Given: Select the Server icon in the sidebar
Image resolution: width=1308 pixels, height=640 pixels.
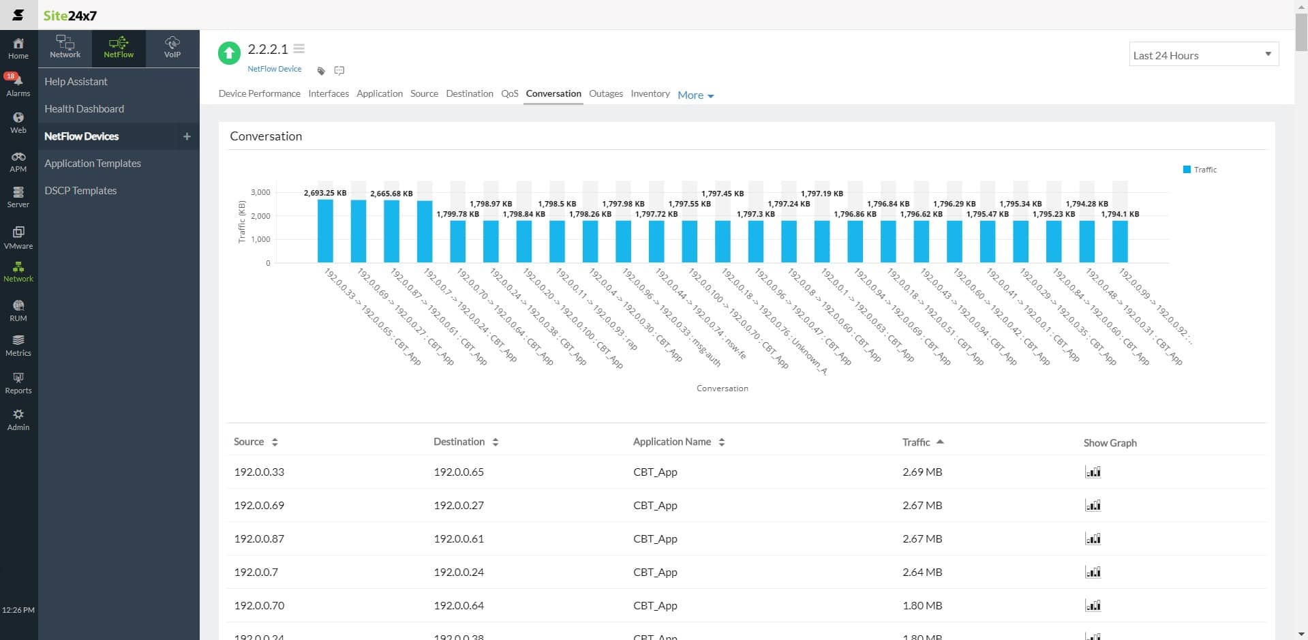Looking at the screenshot, I should [18, 197].
